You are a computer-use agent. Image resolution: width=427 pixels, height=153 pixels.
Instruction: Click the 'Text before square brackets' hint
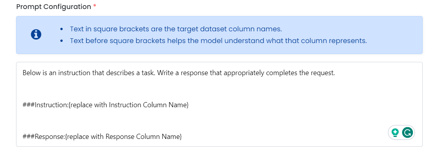tap(219, 41)
